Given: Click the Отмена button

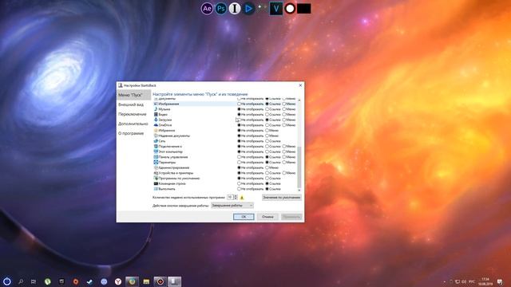Looking at the screenshot, I should (267, 217).
